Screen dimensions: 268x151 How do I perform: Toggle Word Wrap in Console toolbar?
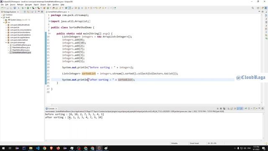pos(235,109)
